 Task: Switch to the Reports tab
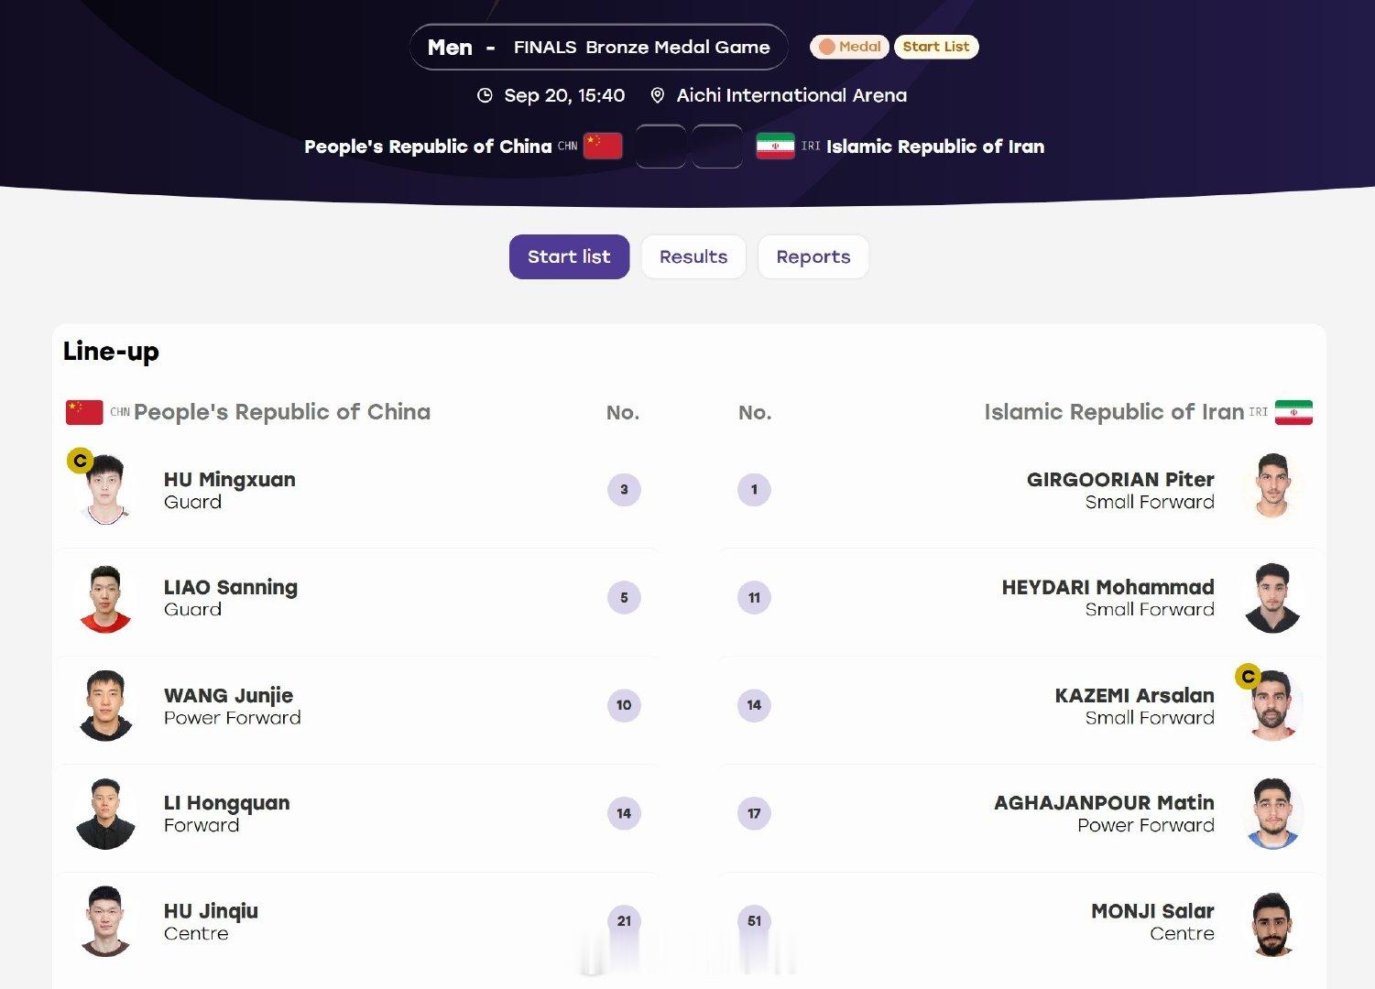point(813,256)
